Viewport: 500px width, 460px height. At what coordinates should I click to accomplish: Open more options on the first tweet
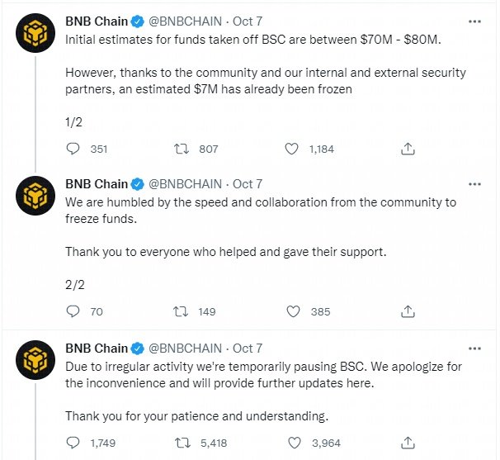474,21
